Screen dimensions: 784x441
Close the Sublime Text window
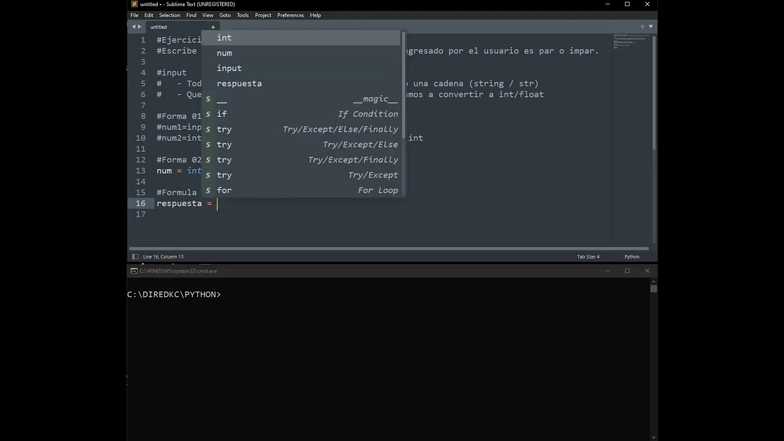point(647,4)
